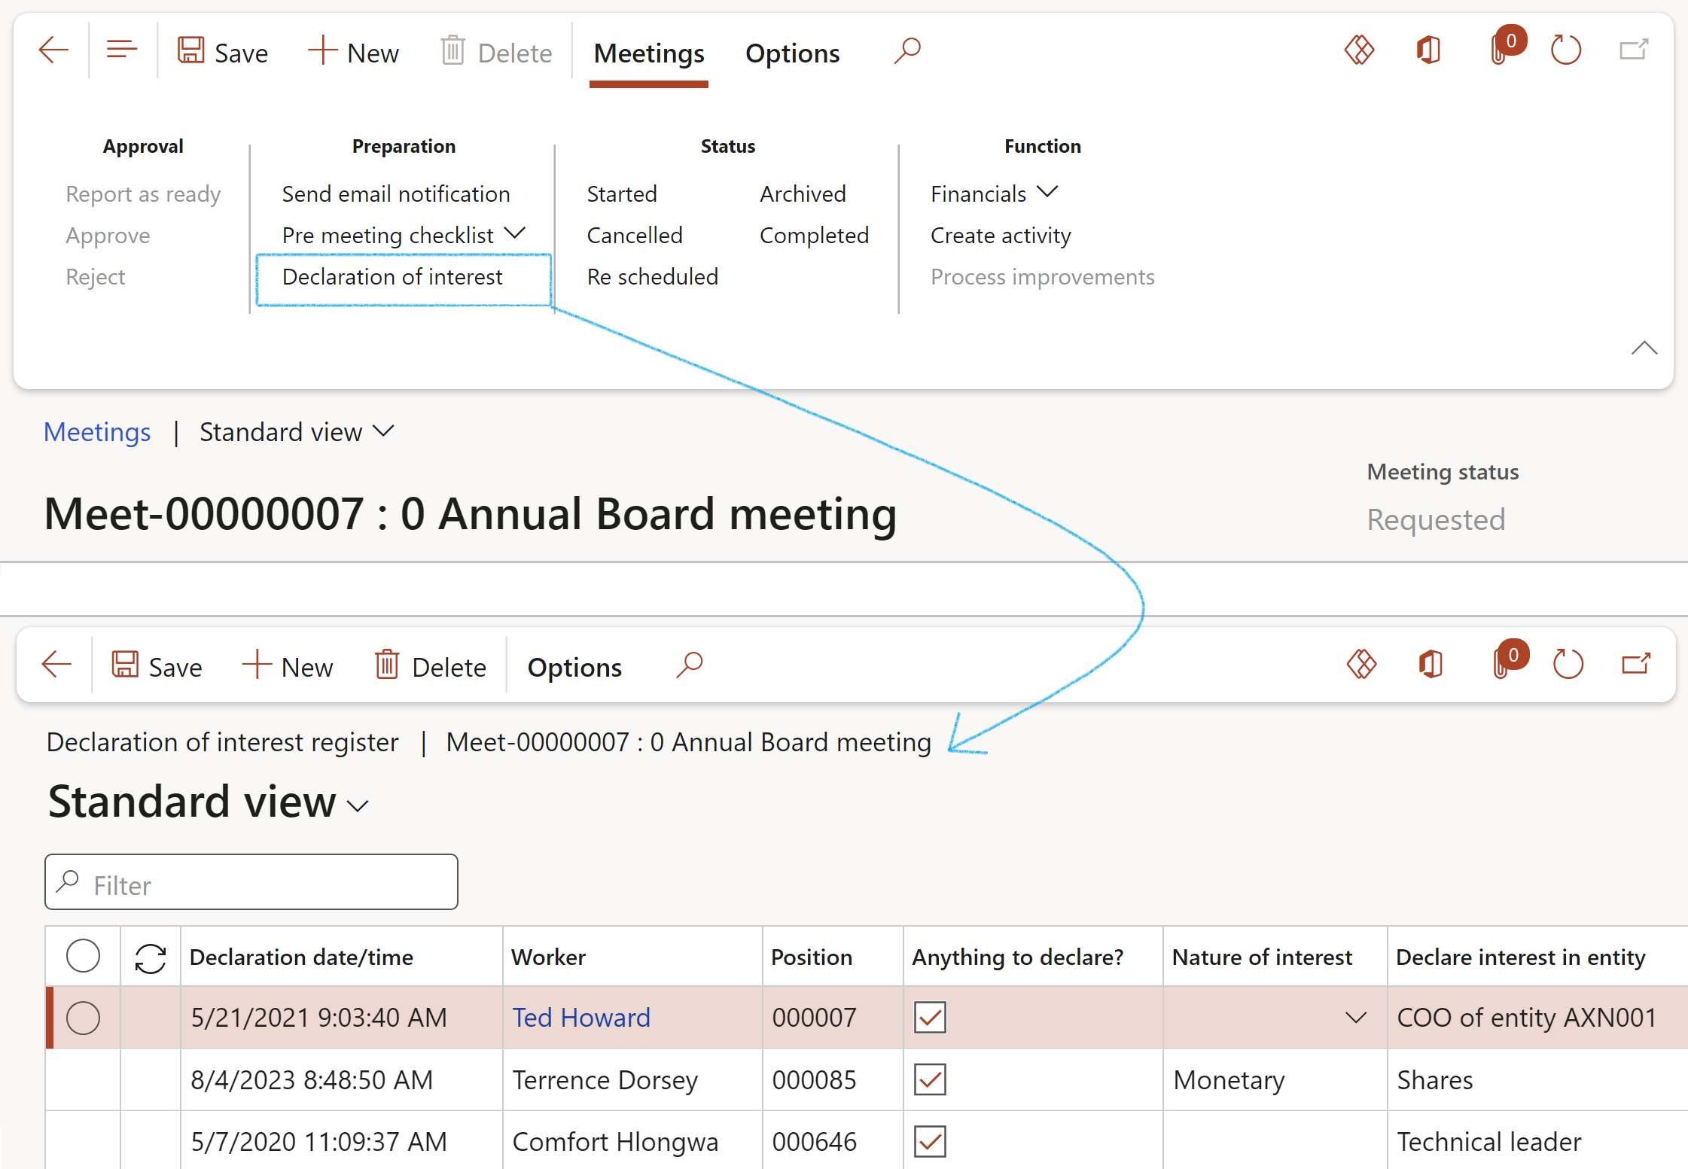Refresh the Declaration of interest register
The height and width of the screenshot is (1169, 1688).
pos(1568,665)
